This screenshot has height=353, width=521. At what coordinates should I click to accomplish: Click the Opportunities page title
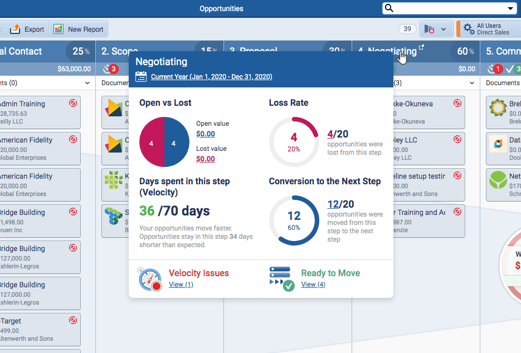point(221,9)
